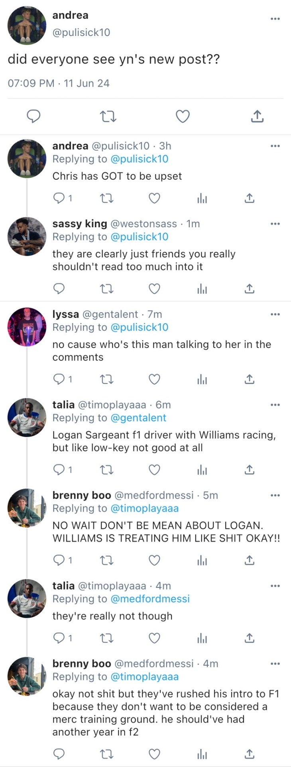Open more options on main post
The image size is (291, 767).
point(275,19)
